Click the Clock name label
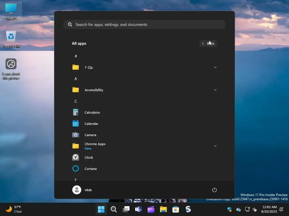Image resolution: width=289 pixels, height=216 pixels. tap(89, 157)
